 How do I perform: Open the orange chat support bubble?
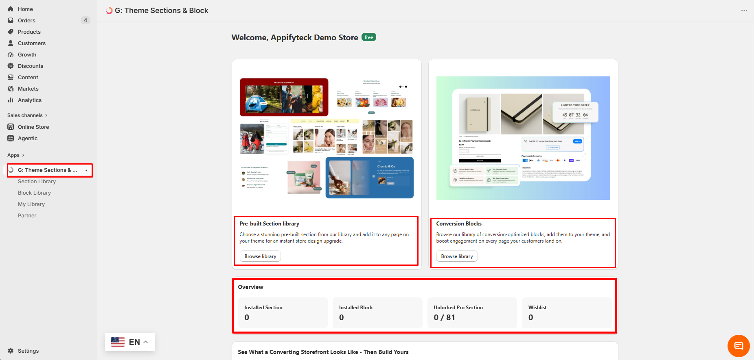click(x=739, y=346)
